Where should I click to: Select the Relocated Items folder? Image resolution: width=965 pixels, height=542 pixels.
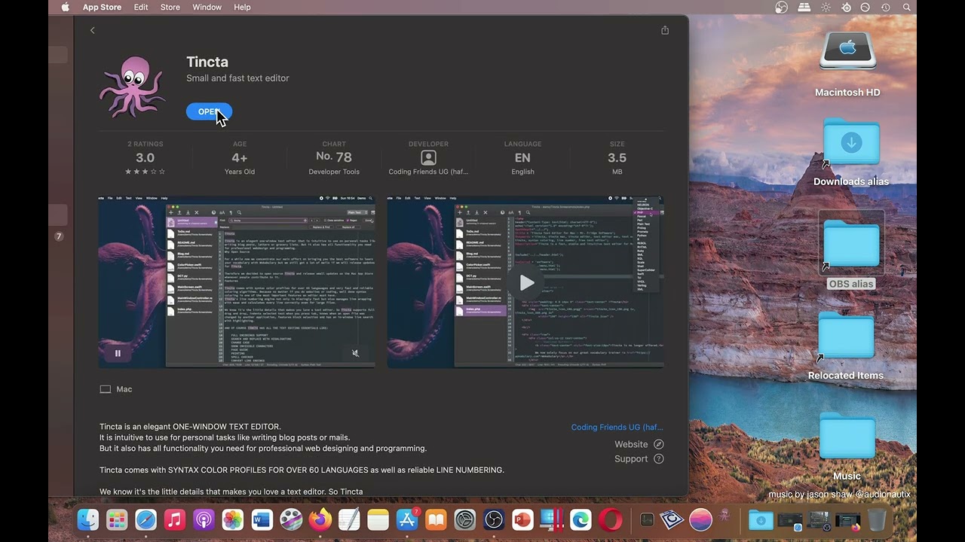click(x=846, y=336)
